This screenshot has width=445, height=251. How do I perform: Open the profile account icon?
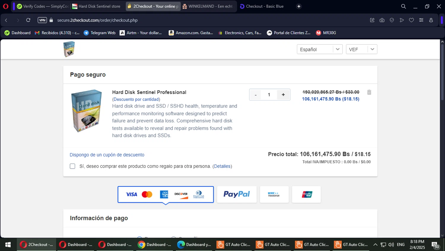click(x=431, y=20)
